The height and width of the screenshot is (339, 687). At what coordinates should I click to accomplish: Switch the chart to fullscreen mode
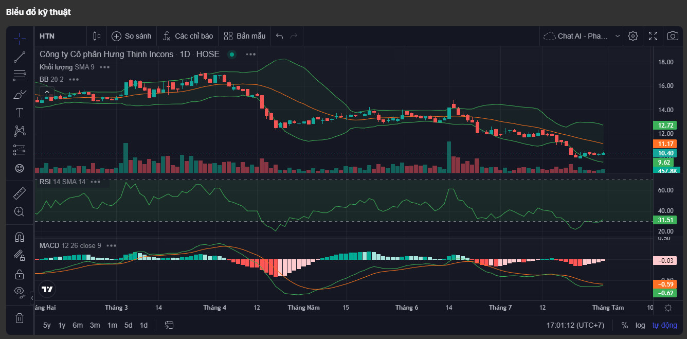click(653, 36)
